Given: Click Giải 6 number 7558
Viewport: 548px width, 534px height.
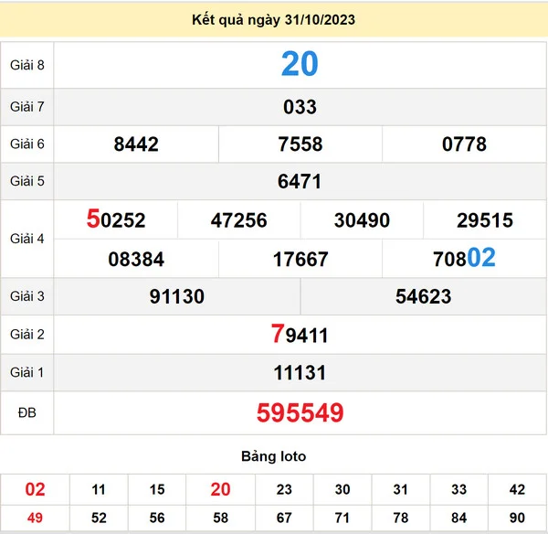Looking at the screenshot, I should click(300, 144).
